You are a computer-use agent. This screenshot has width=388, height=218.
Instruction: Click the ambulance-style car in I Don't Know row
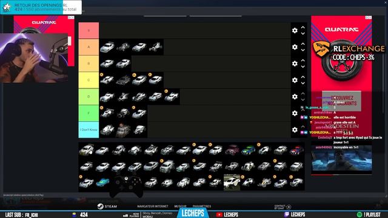(123, 130)
